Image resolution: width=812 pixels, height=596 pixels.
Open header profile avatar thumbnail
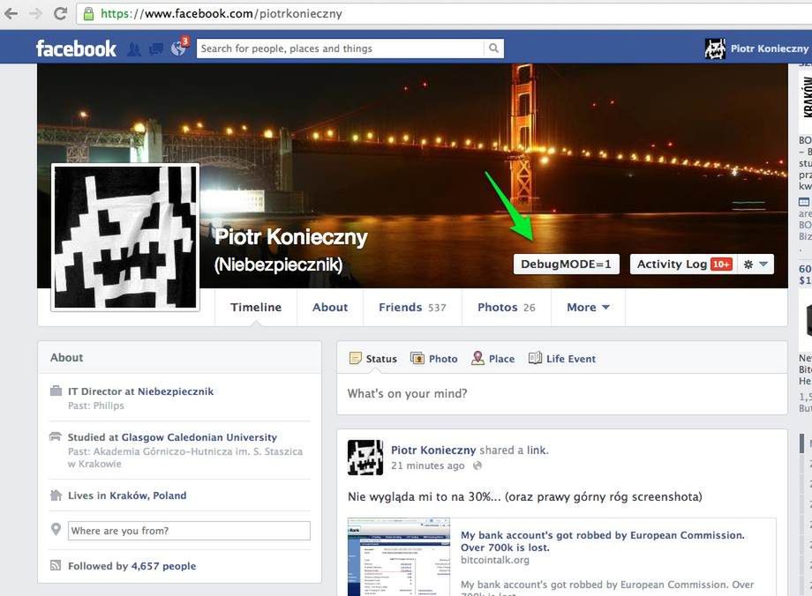coord(715,48)
